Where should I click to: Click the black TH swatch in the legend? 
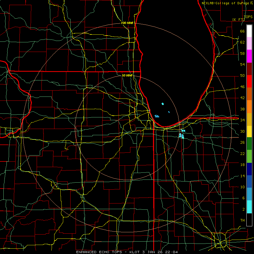coord(249,220)
